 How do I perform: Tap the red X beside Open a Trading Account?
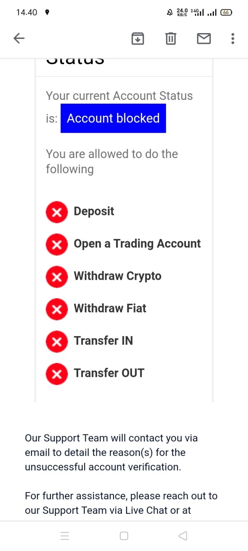pos(57,244)
